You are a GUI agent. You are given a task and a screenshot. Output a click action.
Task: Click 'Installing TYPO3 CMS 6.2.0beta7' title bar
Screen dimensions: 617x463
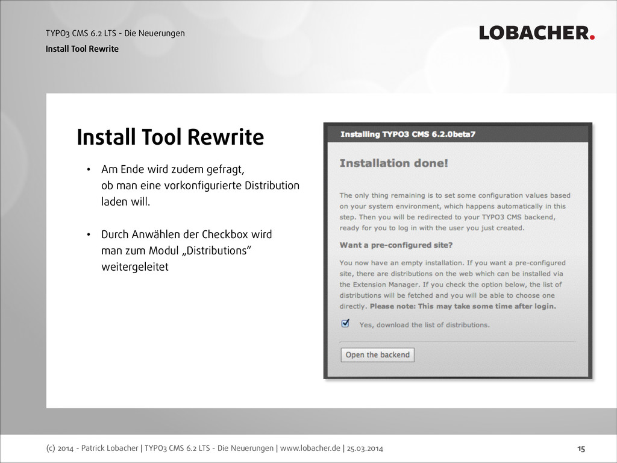(x=458, y=134)
